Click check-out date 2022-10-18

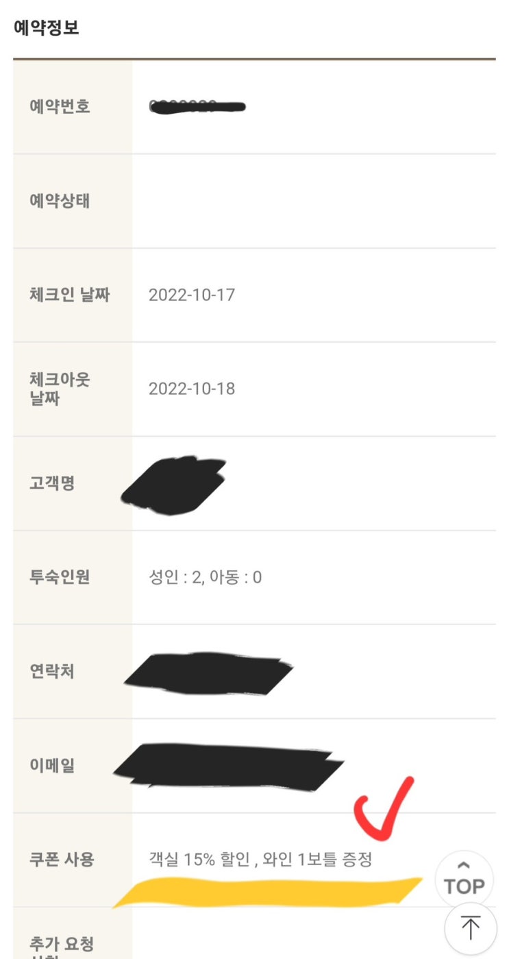pyautogui.click(x=192, y=389)
